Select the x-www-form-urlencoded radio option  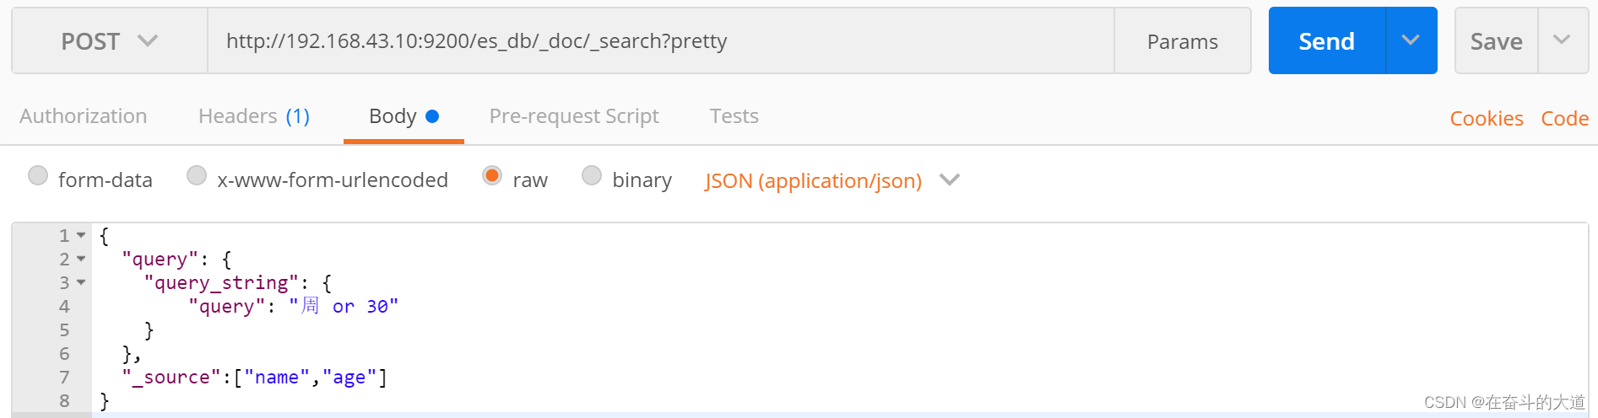[x=197, y=175]
